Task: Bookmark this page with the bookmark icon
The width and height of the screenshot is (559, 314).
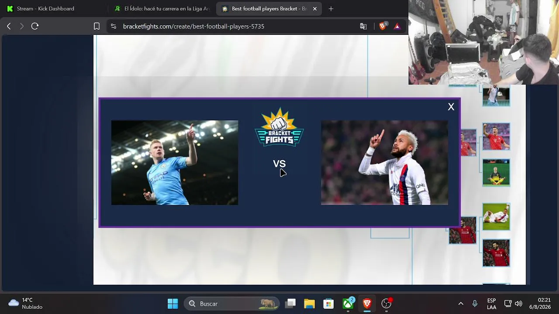Action: tap(97, 26)
